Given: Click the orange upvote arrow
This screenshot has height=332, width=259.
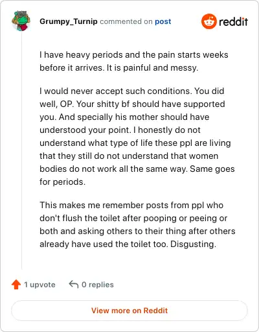Looking at the screenshot, I should (16, 285).
